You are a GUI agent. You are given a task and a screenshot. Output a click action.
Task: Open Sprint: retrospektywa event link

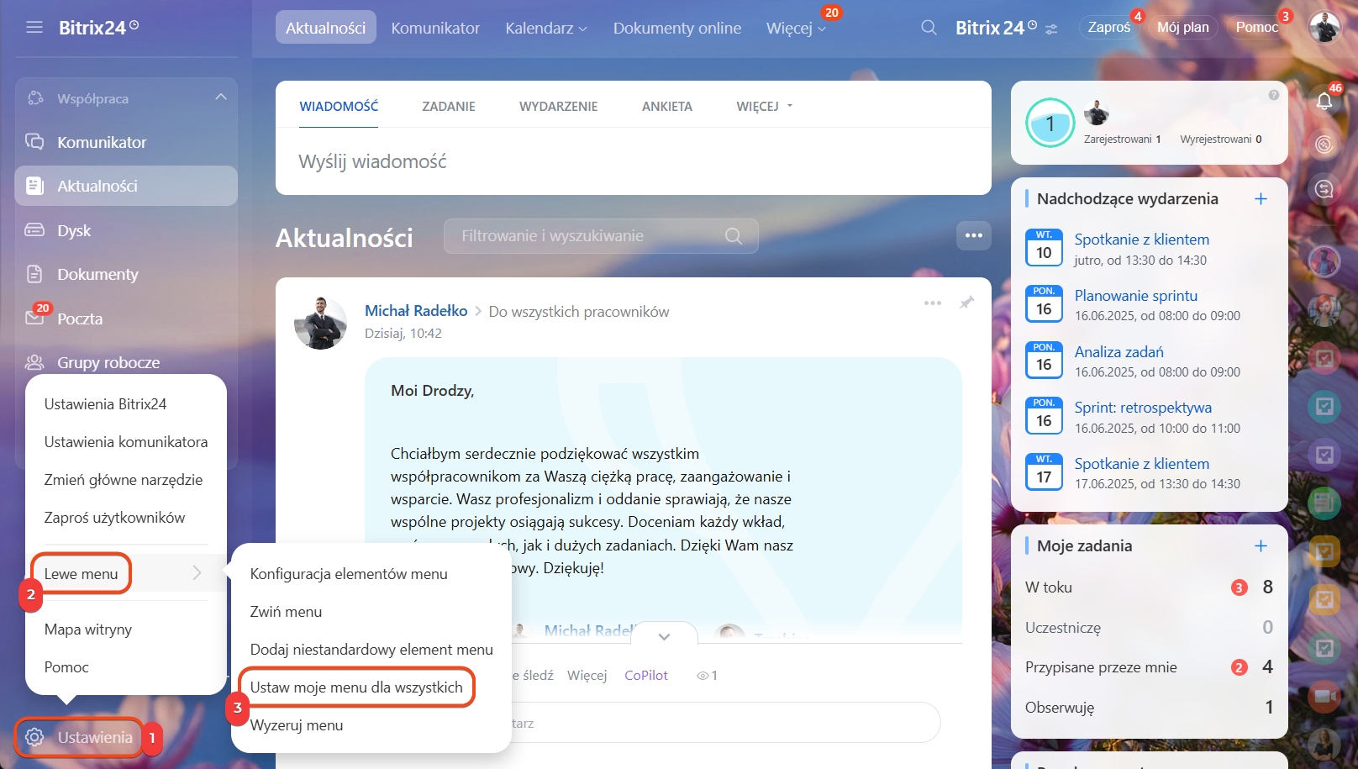click(1143, 408)
